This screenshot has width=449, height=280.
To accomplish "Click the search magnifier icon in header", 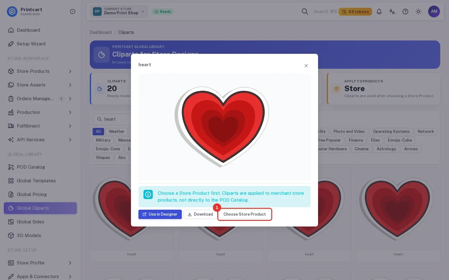I will click(x=305, y=12).
